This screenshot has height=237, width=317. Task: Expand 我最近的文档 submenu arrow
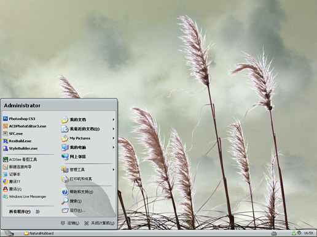click(113, 129)
